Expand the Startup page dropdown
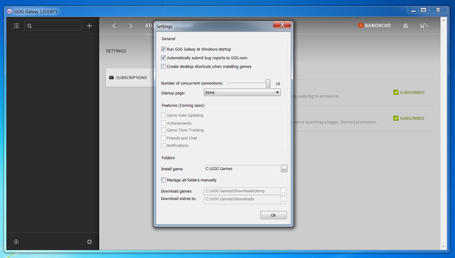Screen dimensions: 455x258 click(x=242, y=92)
